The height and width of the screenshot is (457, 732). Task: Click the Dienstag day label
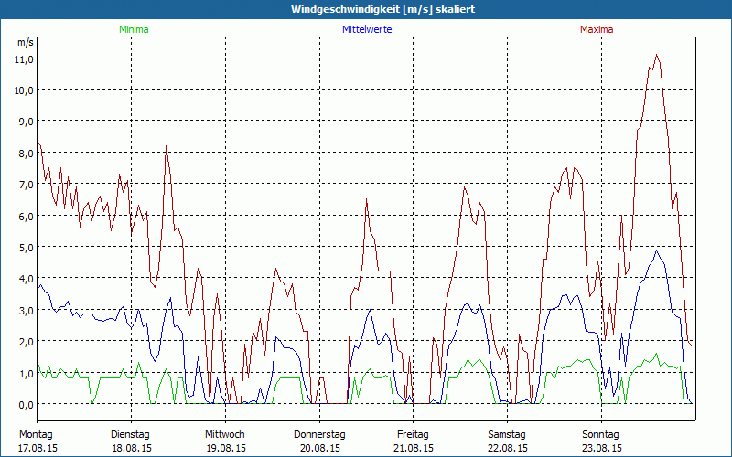[x=130, y=435]
